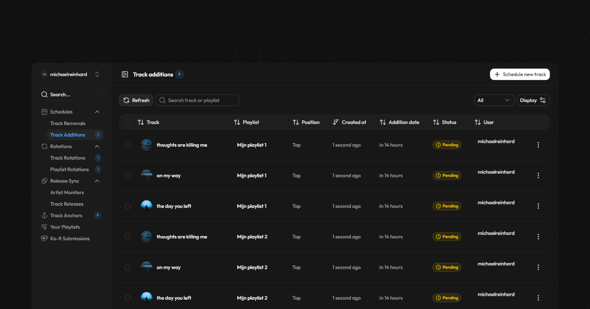Collapse the Schedules section
590x309 pixels.
97,111
